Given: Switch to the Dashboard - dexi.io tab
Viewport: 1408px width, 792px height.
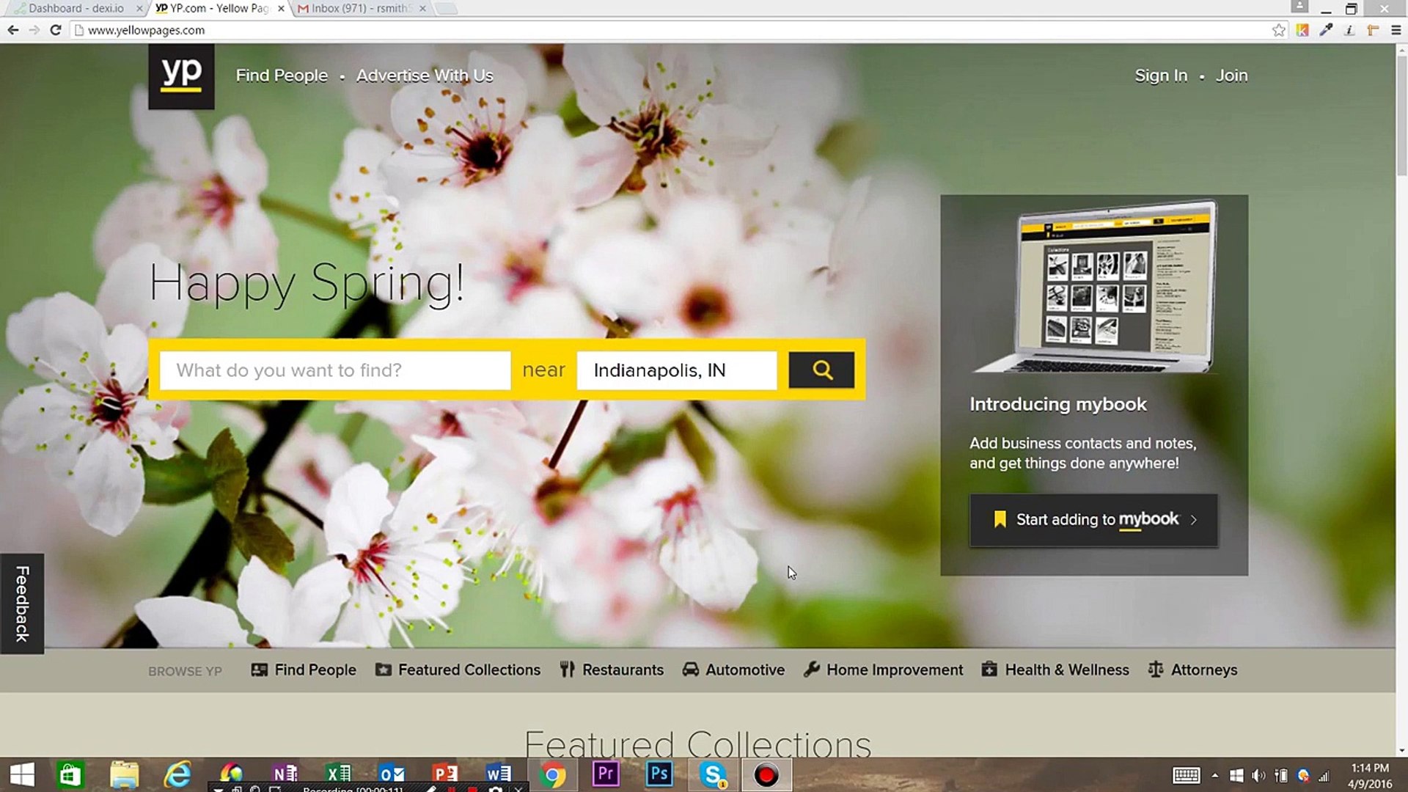Looking at the screenshot, I should click(76, 9).
